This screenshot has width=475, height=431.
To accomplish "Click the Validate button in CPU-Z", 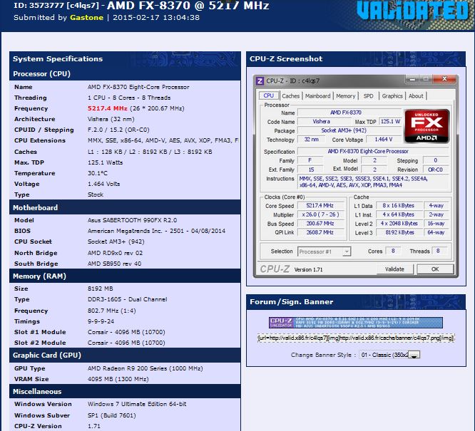I will pos(394,269).
